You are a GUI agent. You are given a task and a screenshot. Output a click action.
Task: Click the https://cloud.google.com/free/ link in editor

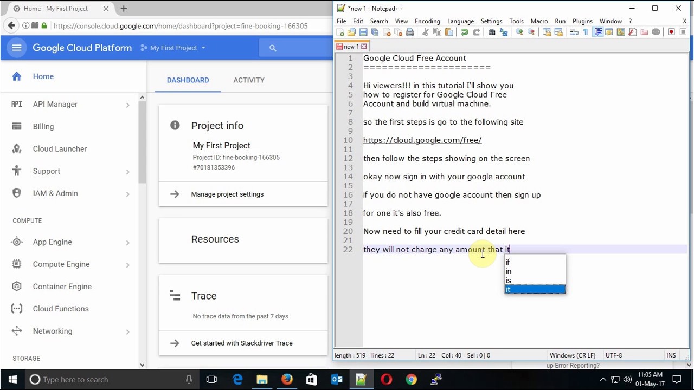(422, 140)
